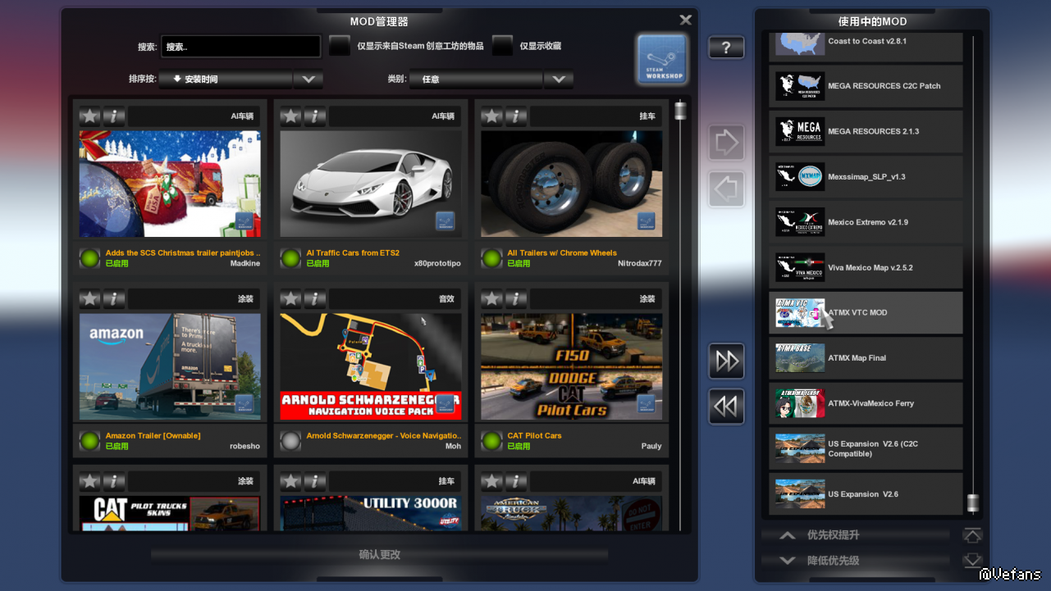Viewport: 1051px width, 591px height.
Task: Open info for Amazon Trailer [Ownable]
Action: [114, 299]
